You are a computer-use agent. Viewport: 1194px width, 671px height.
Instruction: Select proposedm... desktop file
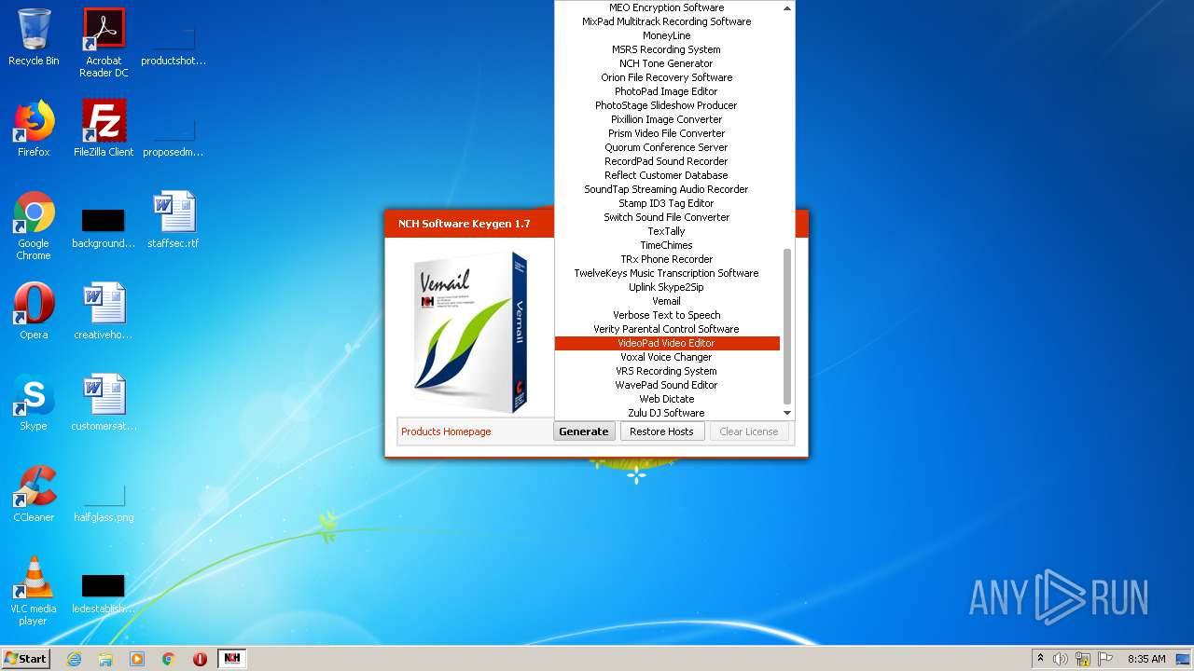tap(174, 138)
